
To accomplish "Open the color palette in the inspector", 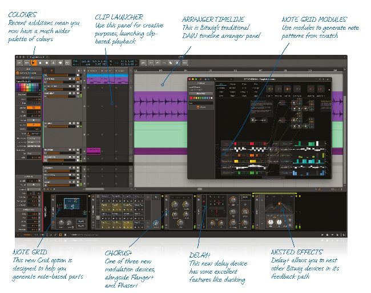I will click(x=27, y=87).
